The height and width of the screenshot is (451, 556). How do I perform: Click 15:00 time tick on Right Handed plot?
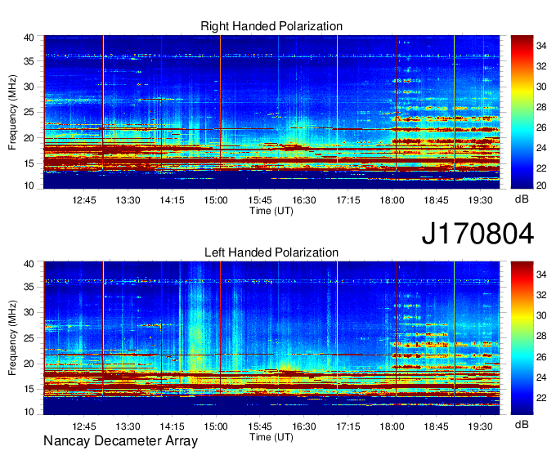click(x=216, y=200)
